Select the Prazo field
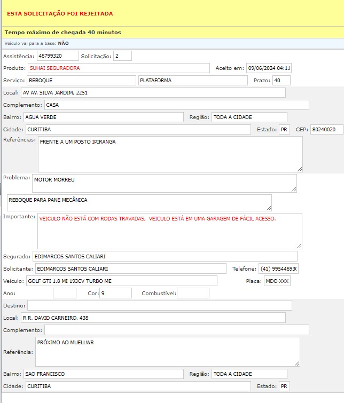The width and height of the screenshot is (344, 403). 281,80
